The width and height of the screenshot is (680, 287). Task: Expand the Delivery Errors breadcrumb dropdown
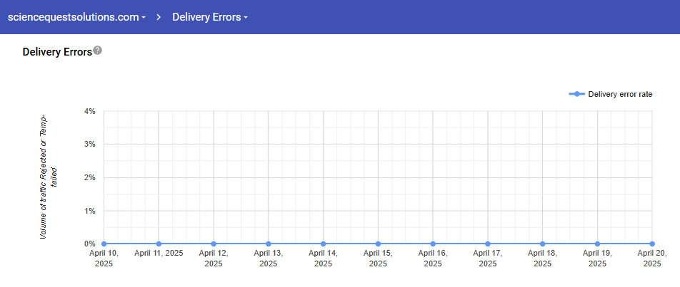(x=209, y=17)
